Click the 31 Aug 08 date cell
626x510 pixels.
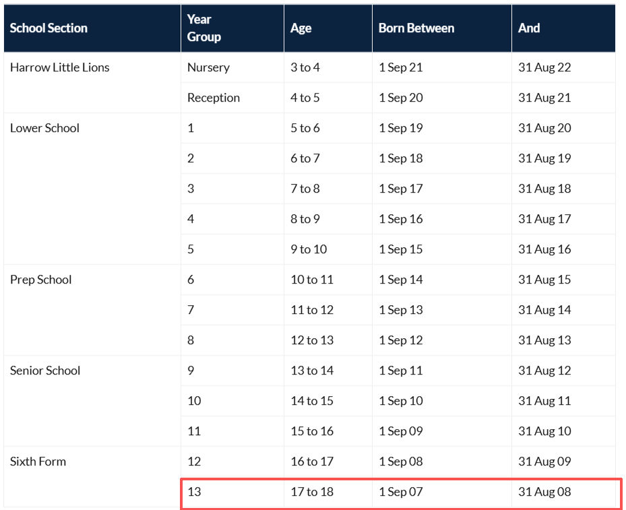[544, 492]
